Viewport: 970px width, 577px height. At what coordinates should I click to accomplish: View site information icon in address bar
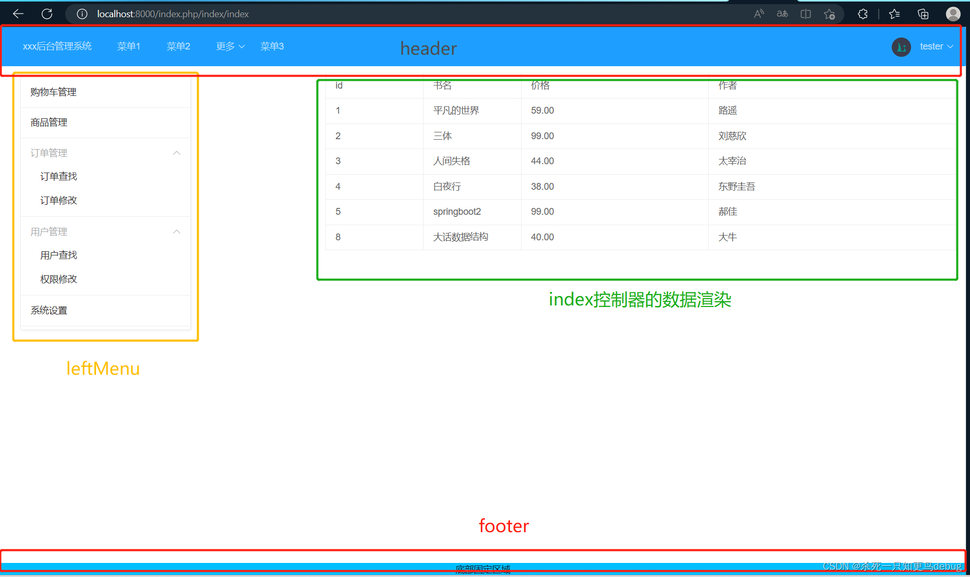pos(82,14)
